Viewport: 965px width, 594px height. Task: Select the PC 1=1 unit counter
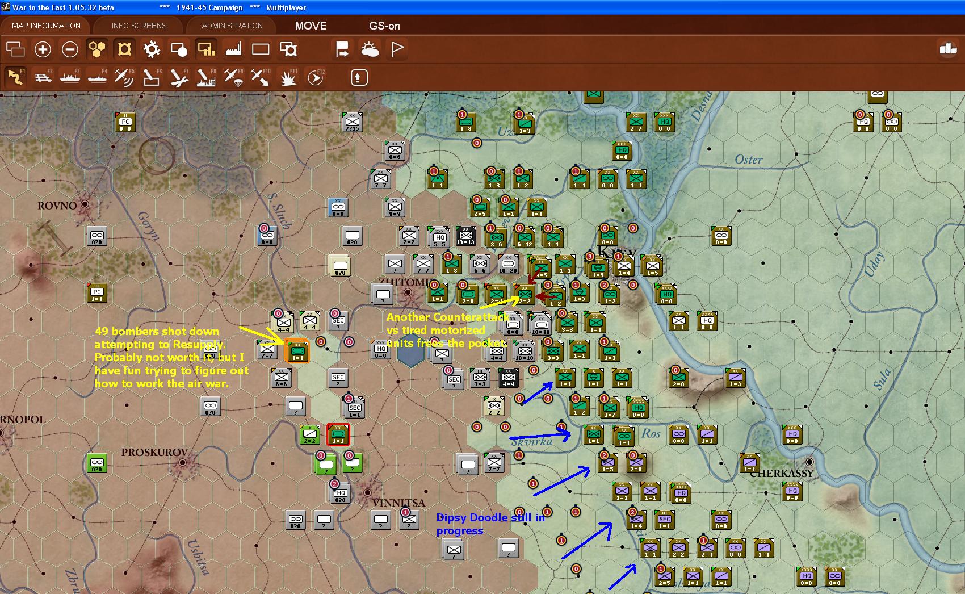pyautogui.click(x=96, y=292)
